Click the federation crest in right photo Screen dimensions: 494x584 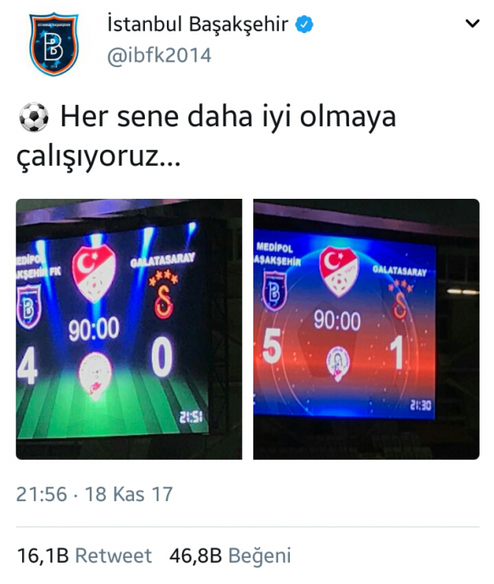[x=339, y=271]
